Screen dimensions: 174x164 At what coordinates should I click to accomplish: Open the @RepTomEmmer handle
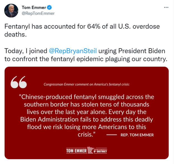38,13
